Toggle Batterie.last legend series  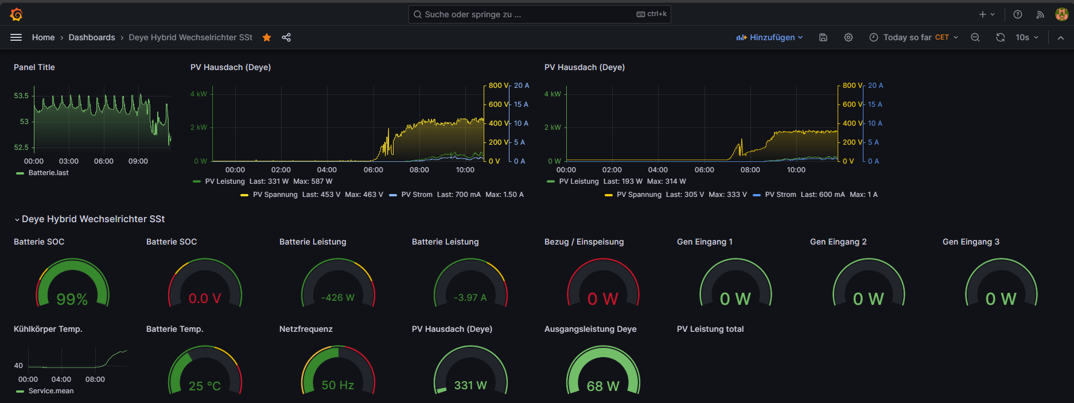coord(48,173)
